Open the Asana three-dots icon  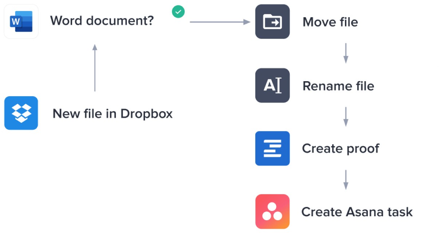tap(272, 212)
